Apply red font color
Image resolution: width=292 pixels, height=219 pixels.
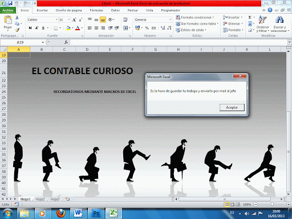[x=78, y=28]
